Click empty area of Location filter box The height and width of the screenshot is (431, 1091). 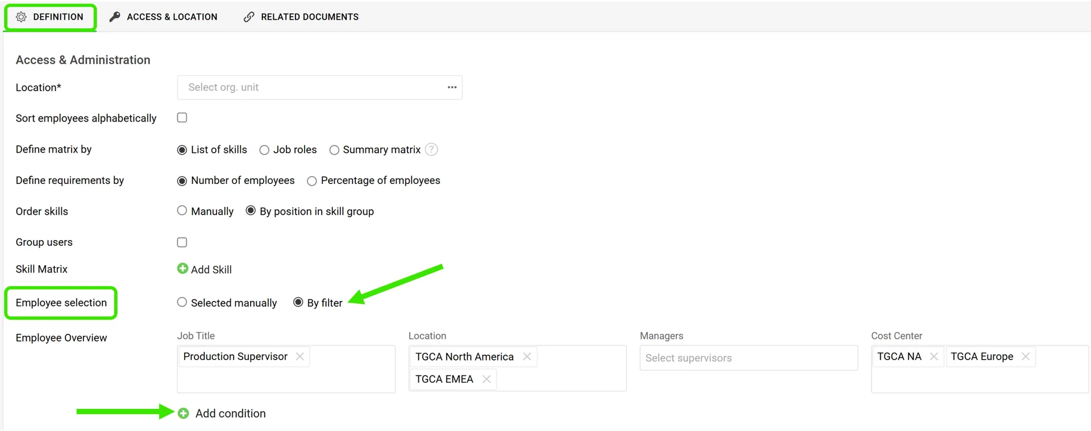pyautogui.click(x=563, y=379)
